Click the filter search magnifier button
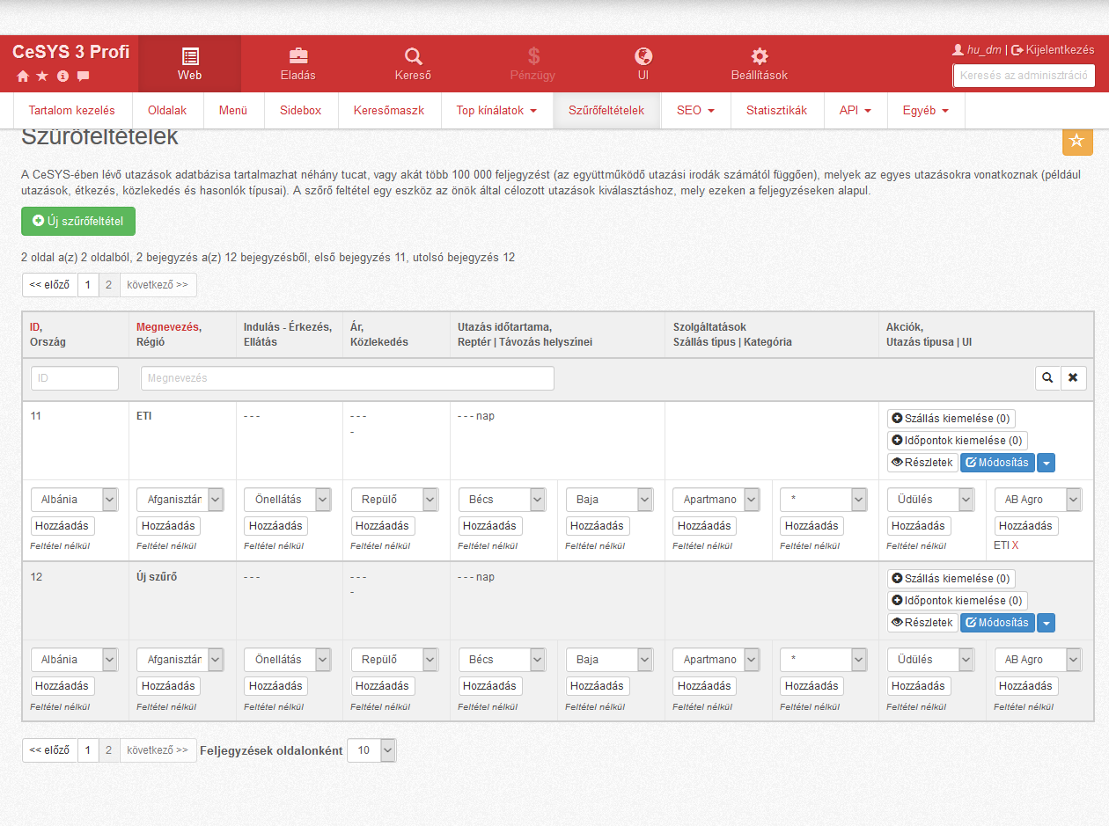Screen dimensions: 1109x826 (x=1047, y=377)
